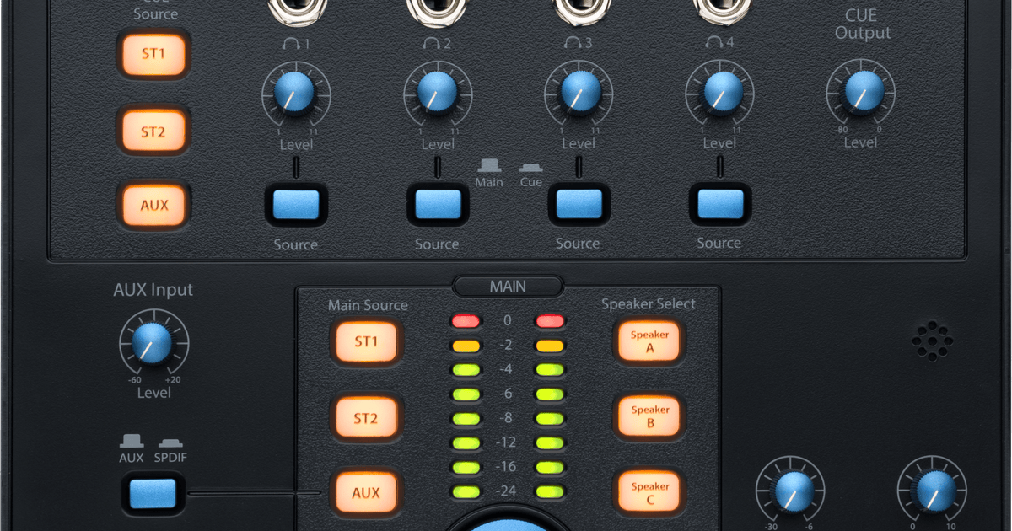The width and height of the screenshot is (1012, 531).
Task: Select Speaker A output
Action: point(649,342)
